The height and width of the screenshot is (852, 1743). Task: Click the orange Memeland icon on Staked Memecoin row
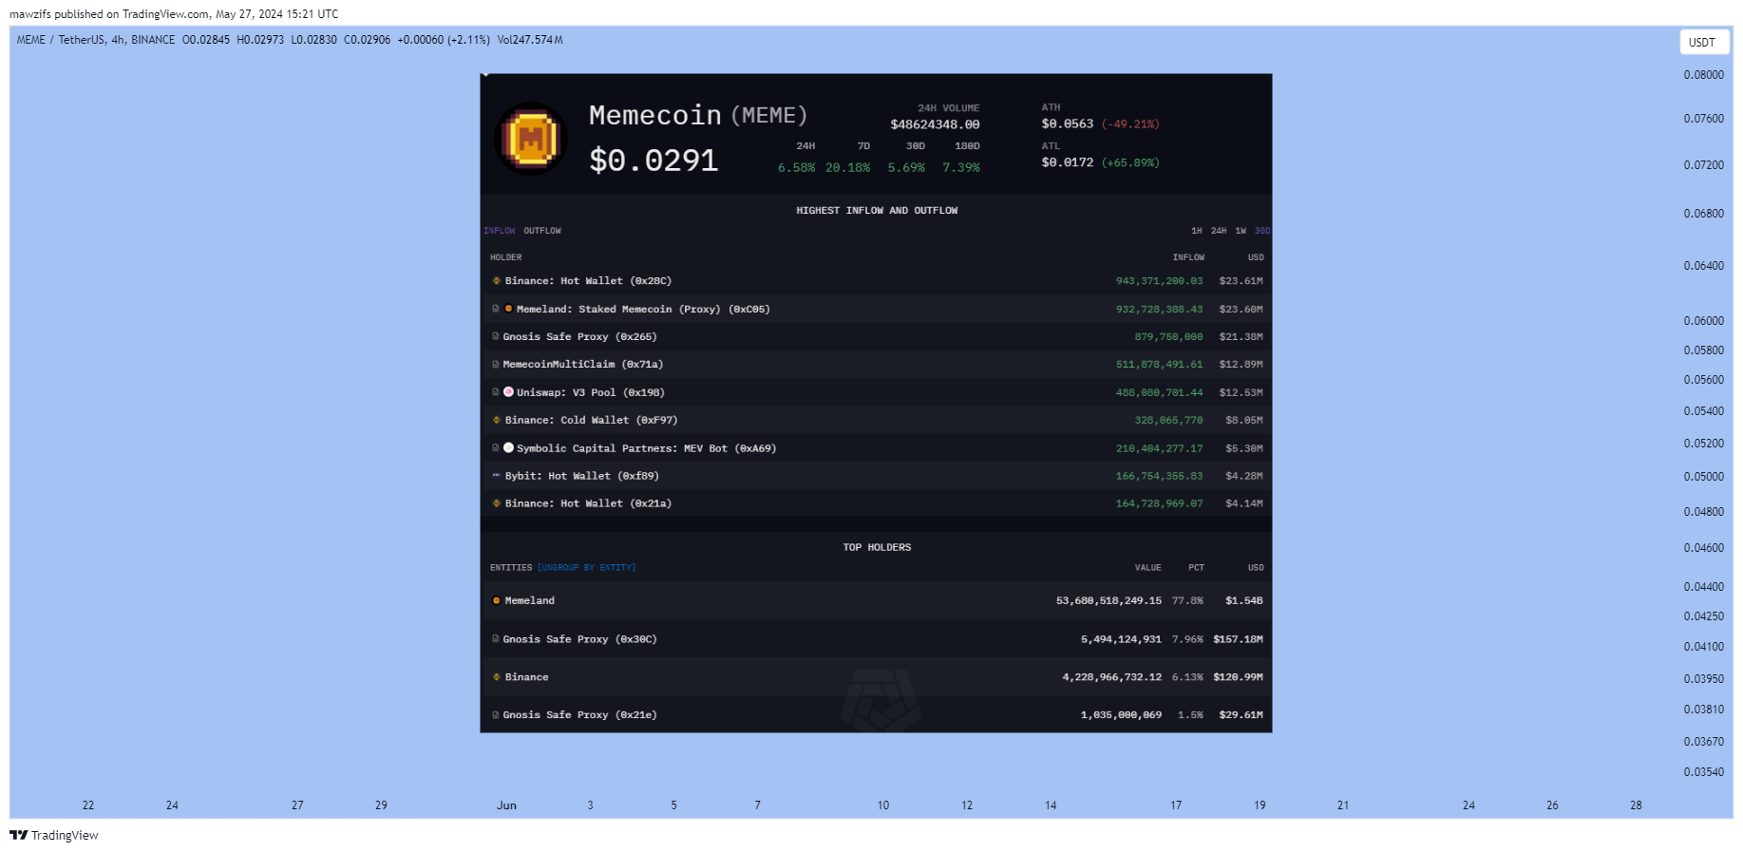(x=508, y=309)
